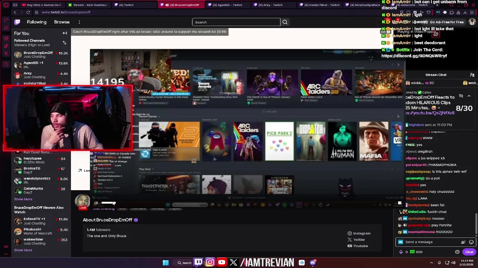Open Arky channel in sidebar
This screenshot has height=268, width=478.
click(x=41, y=75)
